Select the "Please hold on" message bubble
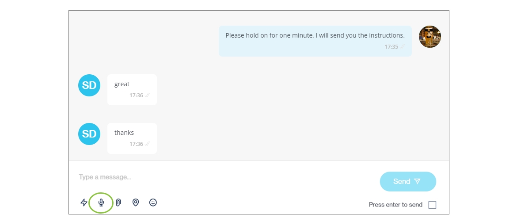Image resolution: width=517 pixels, height=218 pixels. click(x=315, y=41)
